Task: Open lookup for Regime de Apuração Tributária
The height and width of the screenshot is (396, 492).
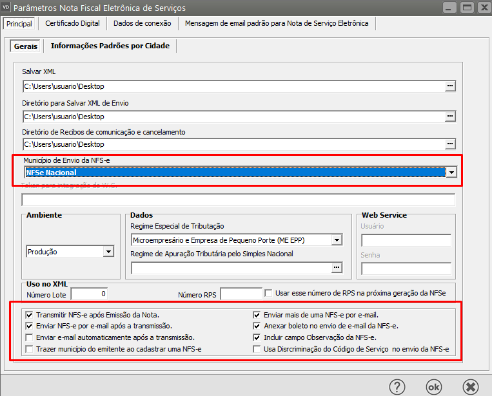Action: click(x=337, y=268)
